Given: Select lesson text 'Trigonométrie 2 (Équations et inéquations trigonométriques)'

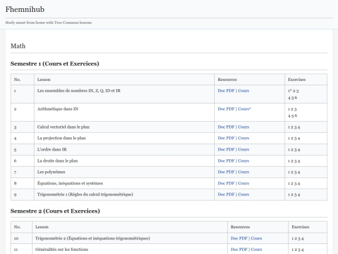Looking at the screenshot, I should [x=93, y=238].
